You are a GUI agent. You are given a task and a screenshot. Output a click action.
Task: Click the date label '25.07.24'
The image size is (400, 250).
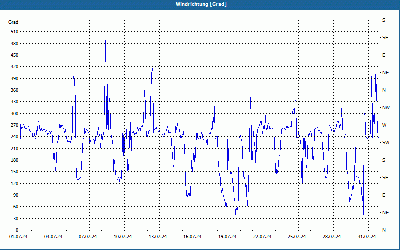click(x=297, y=237)
